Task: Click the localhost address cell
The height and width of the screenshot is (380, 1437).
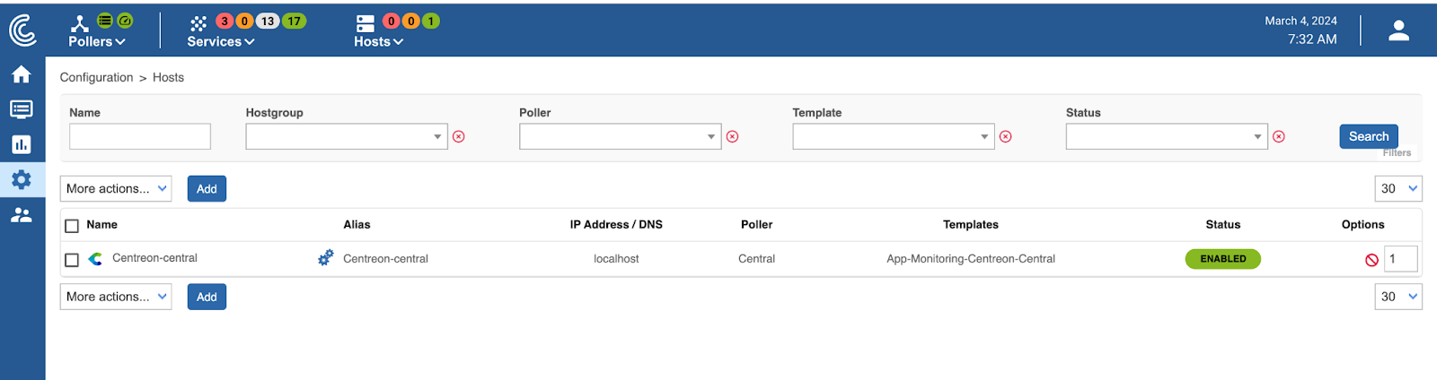Action: coord(616,259)
